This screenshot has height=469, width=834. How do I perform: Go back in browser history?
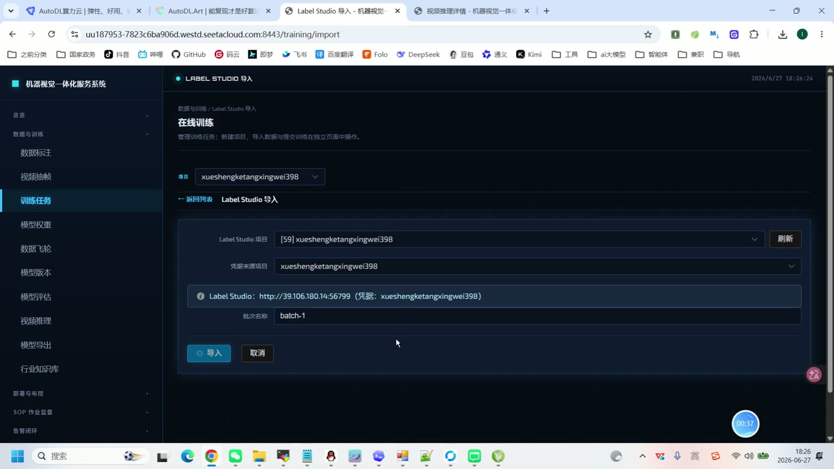pos(12,35)
